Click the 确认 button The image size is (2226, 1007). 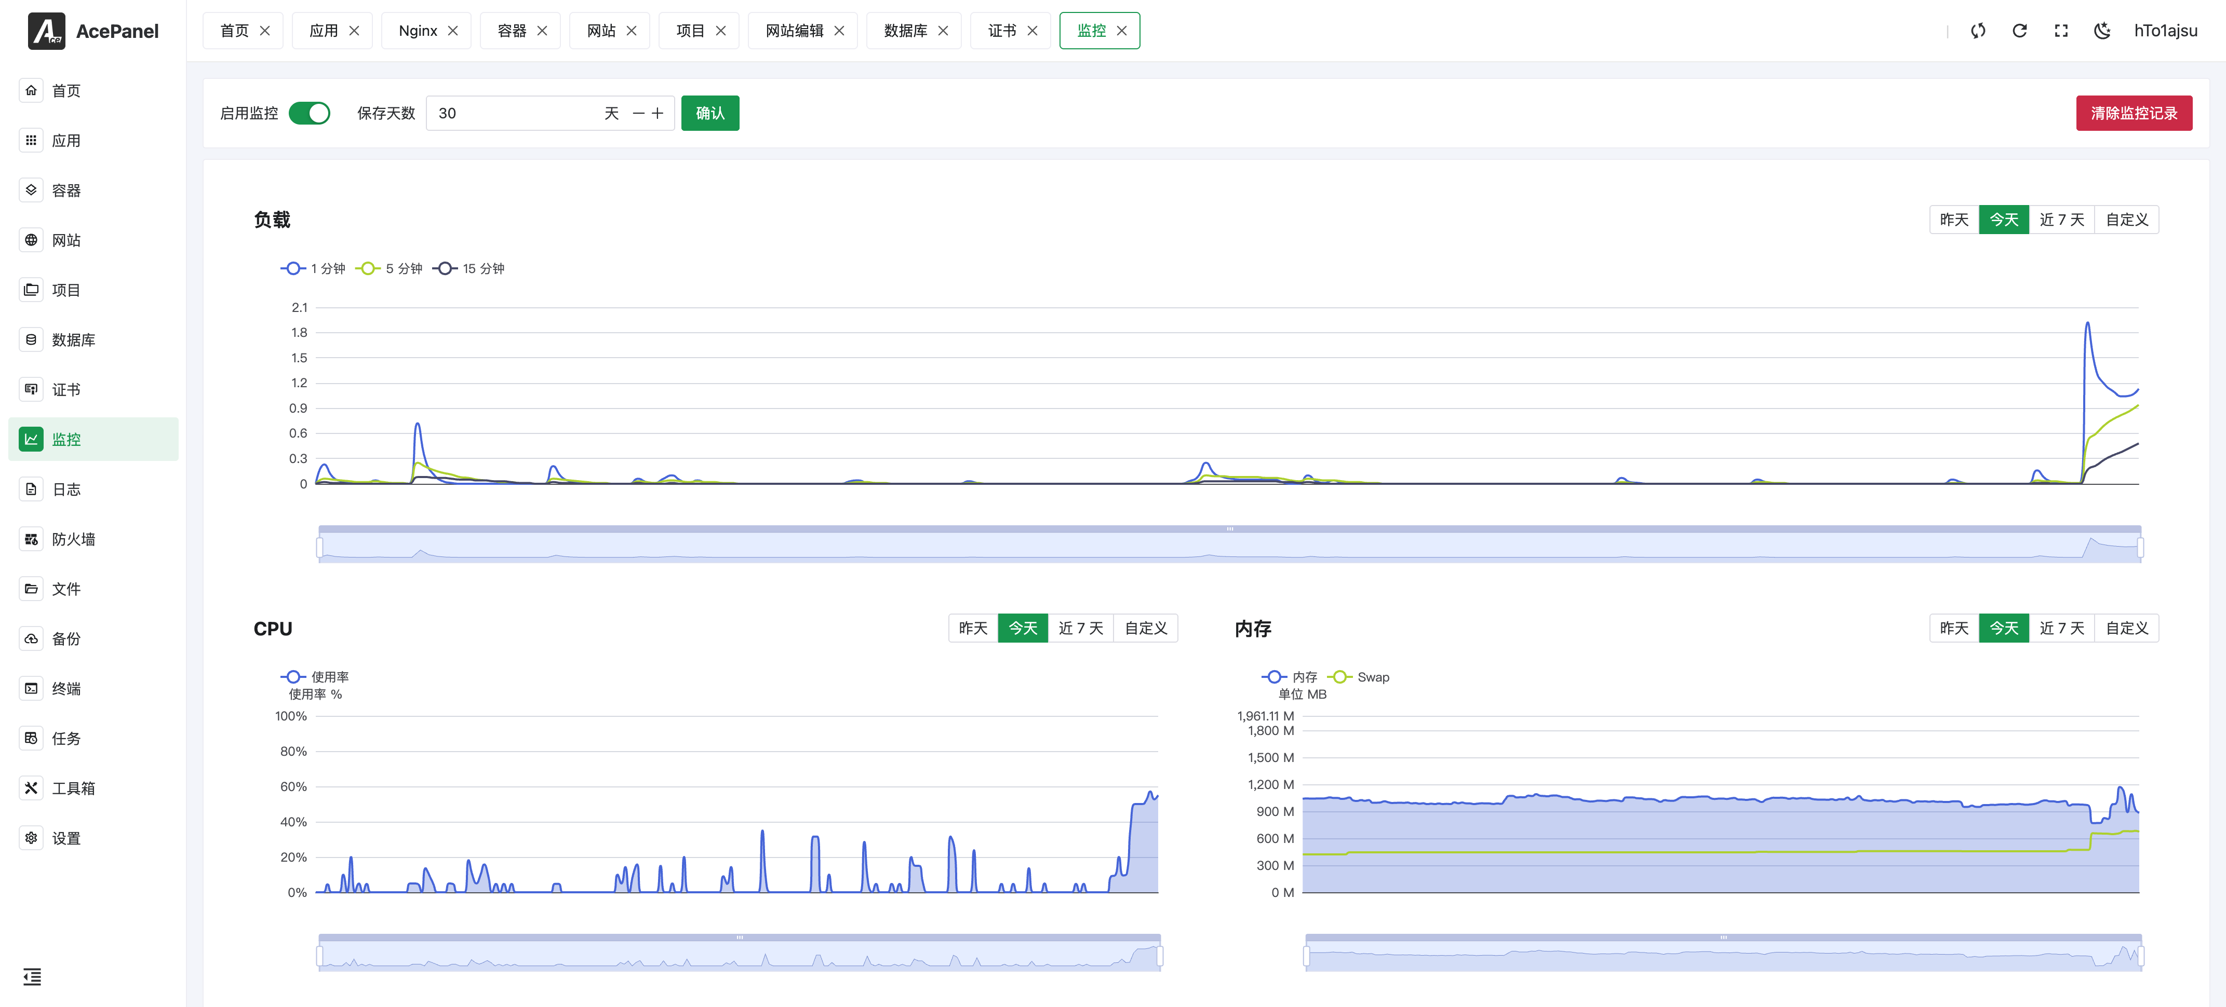[x=709, y=113]
